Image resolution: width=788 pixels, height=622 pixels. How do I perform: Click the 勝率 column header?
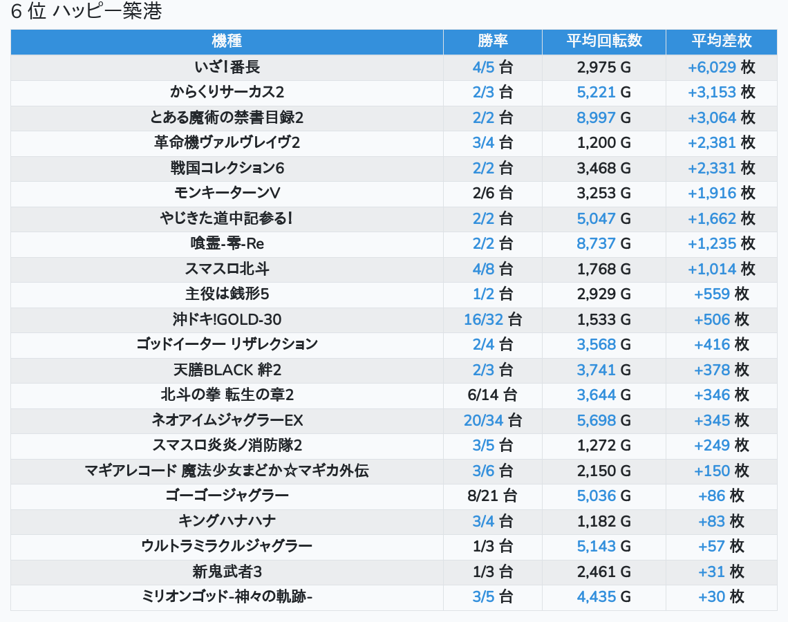click(x=492, y=41)
